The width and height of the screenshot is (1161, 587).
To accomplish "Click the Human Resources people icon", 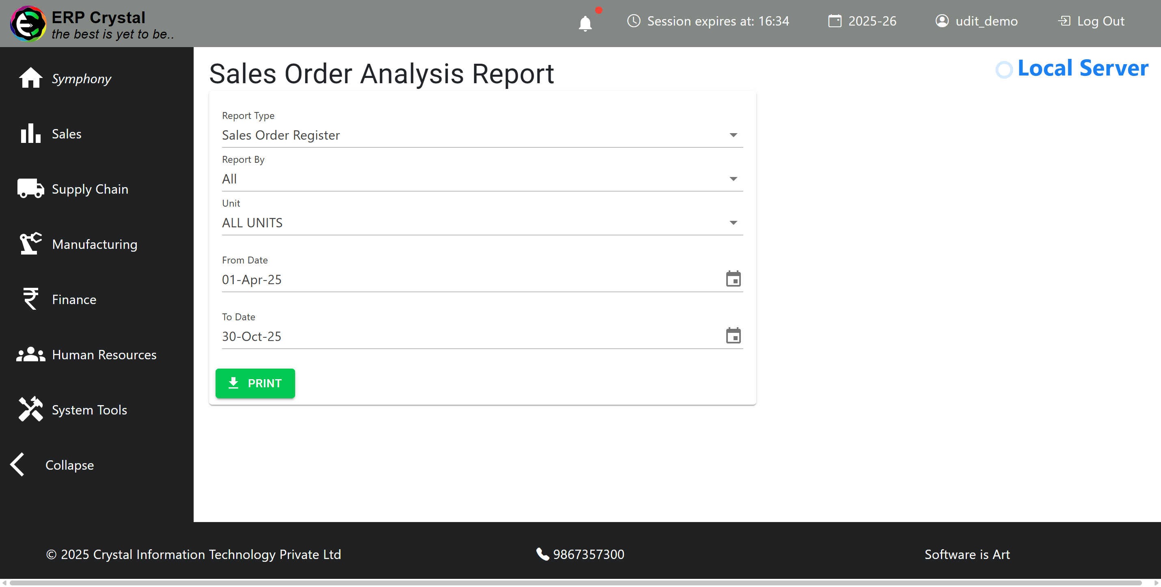I will [x=30, y=354].
